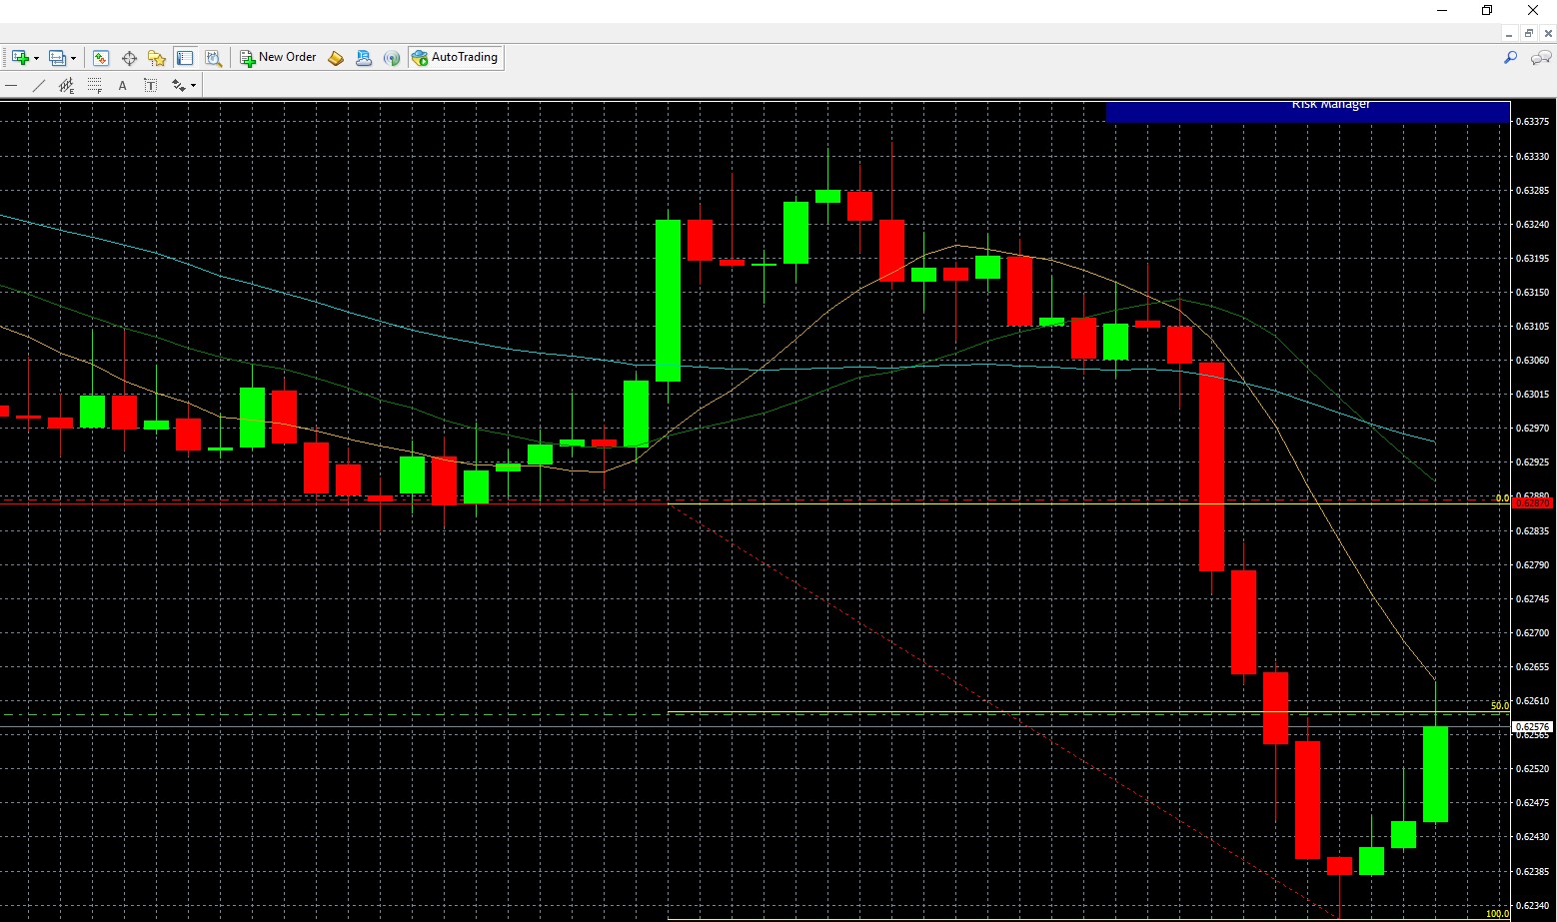
Task: Open the Strategy Tester magnifier icon
Action: [x=213, y=58]
